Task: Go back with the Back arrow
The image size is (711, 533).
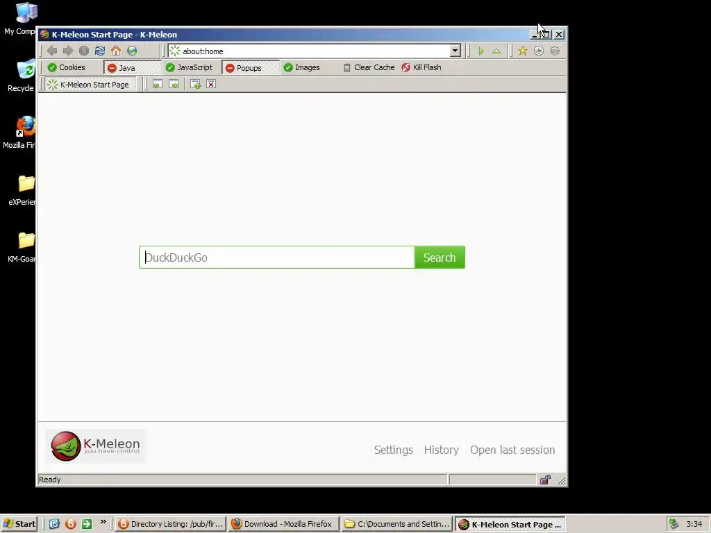Action: tap(52, 51)
